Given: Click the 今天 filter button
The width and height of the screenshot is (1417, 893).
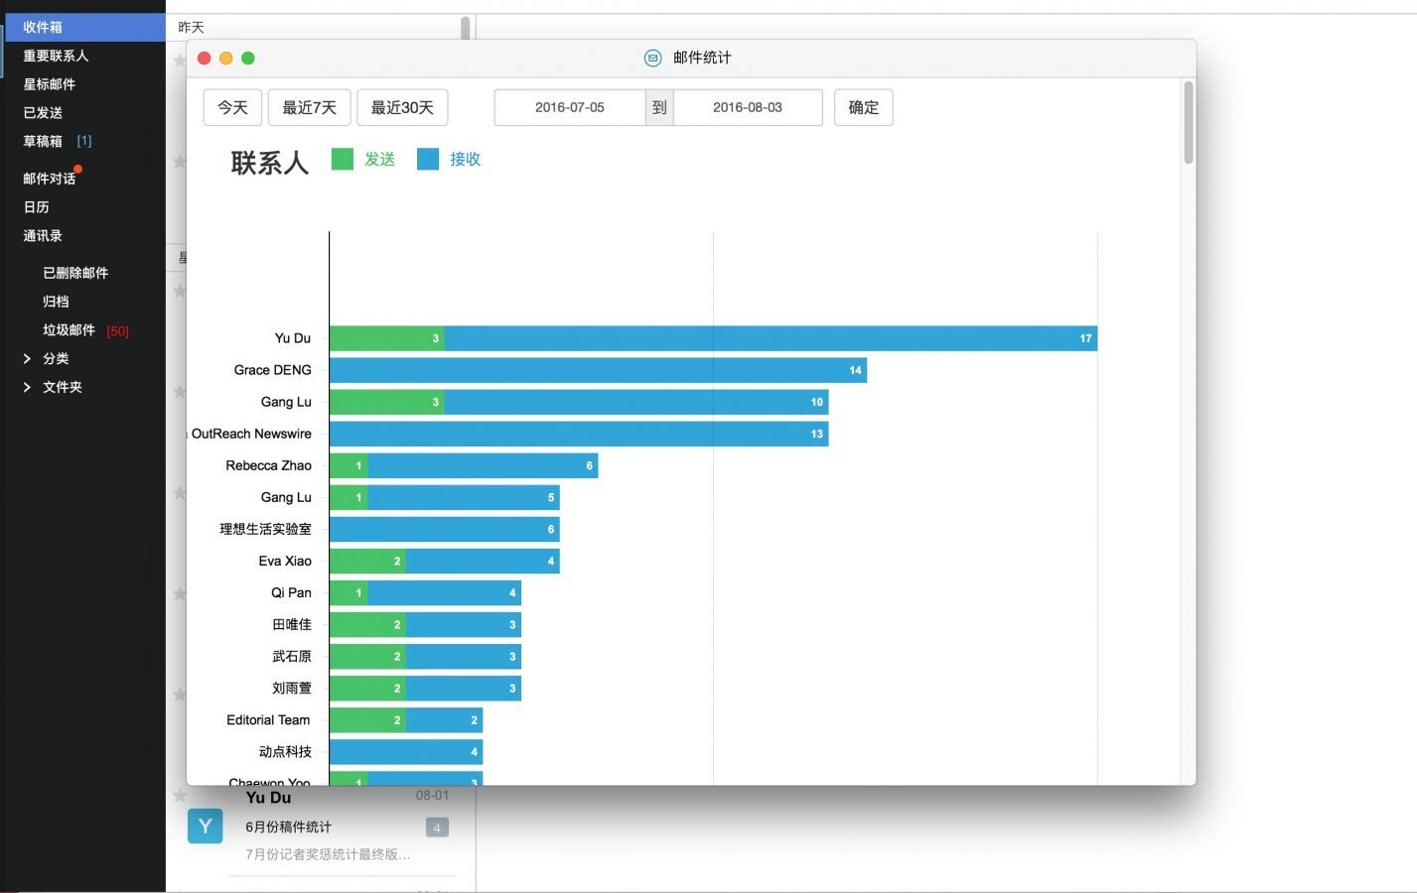Looking at the screenshot, I should tap(232, 107).
